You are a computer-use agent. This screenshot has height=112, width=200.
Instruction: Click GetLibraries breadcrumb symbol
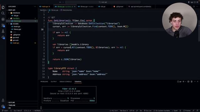[66, 10]
